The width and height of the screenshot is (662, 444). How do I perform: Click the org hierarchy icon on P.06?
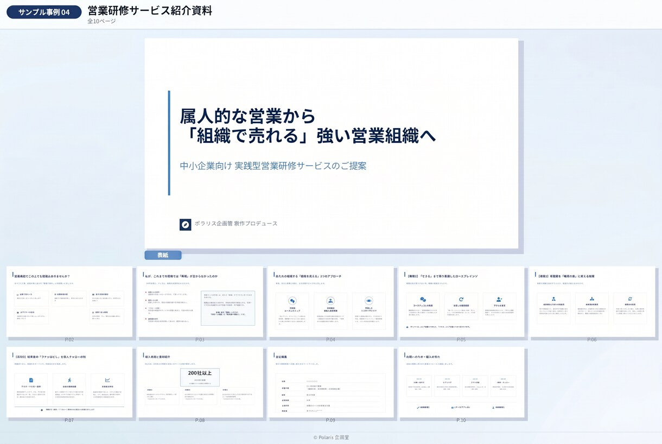(553, 299)
